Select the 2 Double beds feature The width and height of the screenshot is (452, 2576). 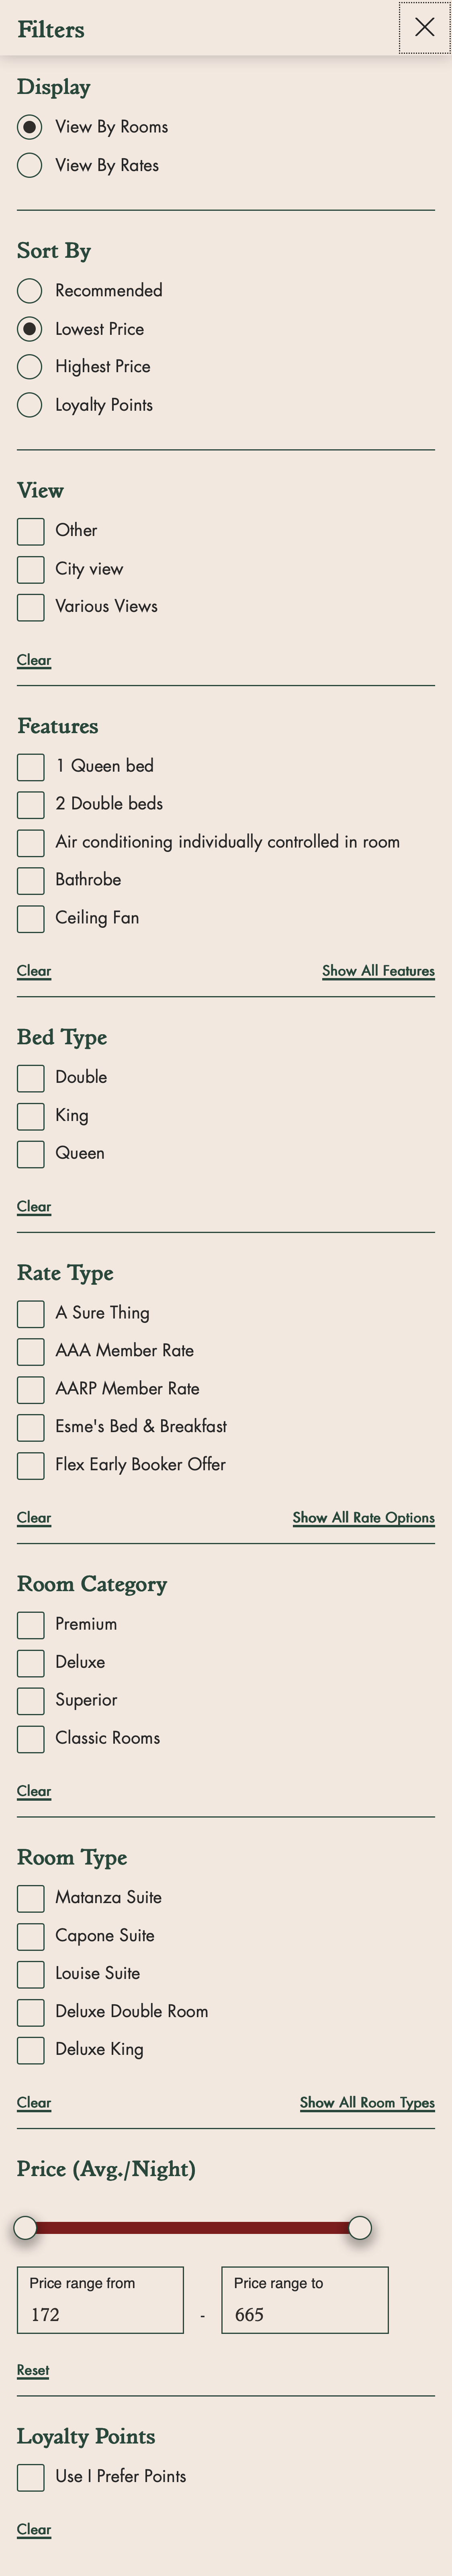pos(30,804)
